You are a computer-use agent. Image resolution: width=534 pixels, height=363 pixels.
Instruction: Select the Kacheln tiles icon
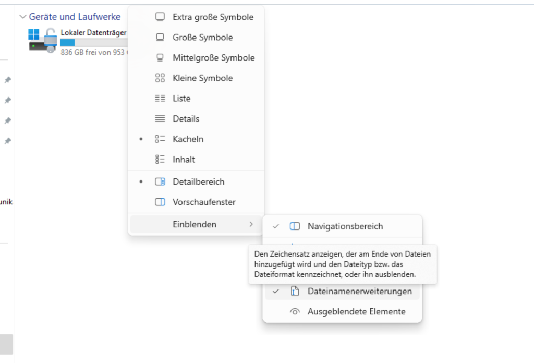[160, 139]
